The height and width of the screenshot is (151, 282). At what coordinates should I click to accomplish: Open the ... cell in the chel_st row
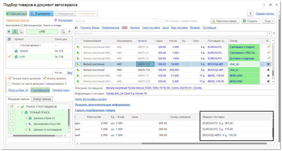(262, 70)
